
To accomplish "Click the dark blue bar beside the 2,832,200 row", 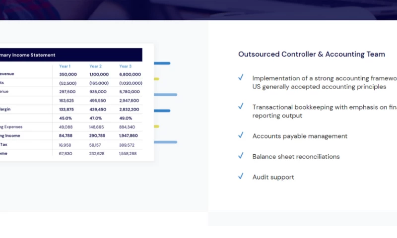I will pyautogui.click(x=162, y=111).
